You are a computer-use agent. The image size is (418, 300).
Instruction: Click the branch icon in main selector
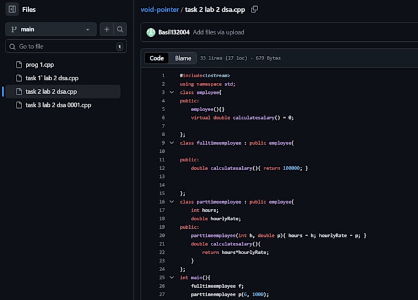click(x=14, y=29)
